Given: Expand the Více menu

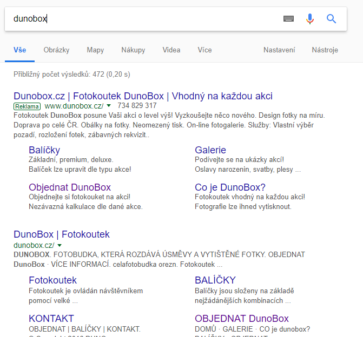Looking at the screenshot, I should (204, 50).
